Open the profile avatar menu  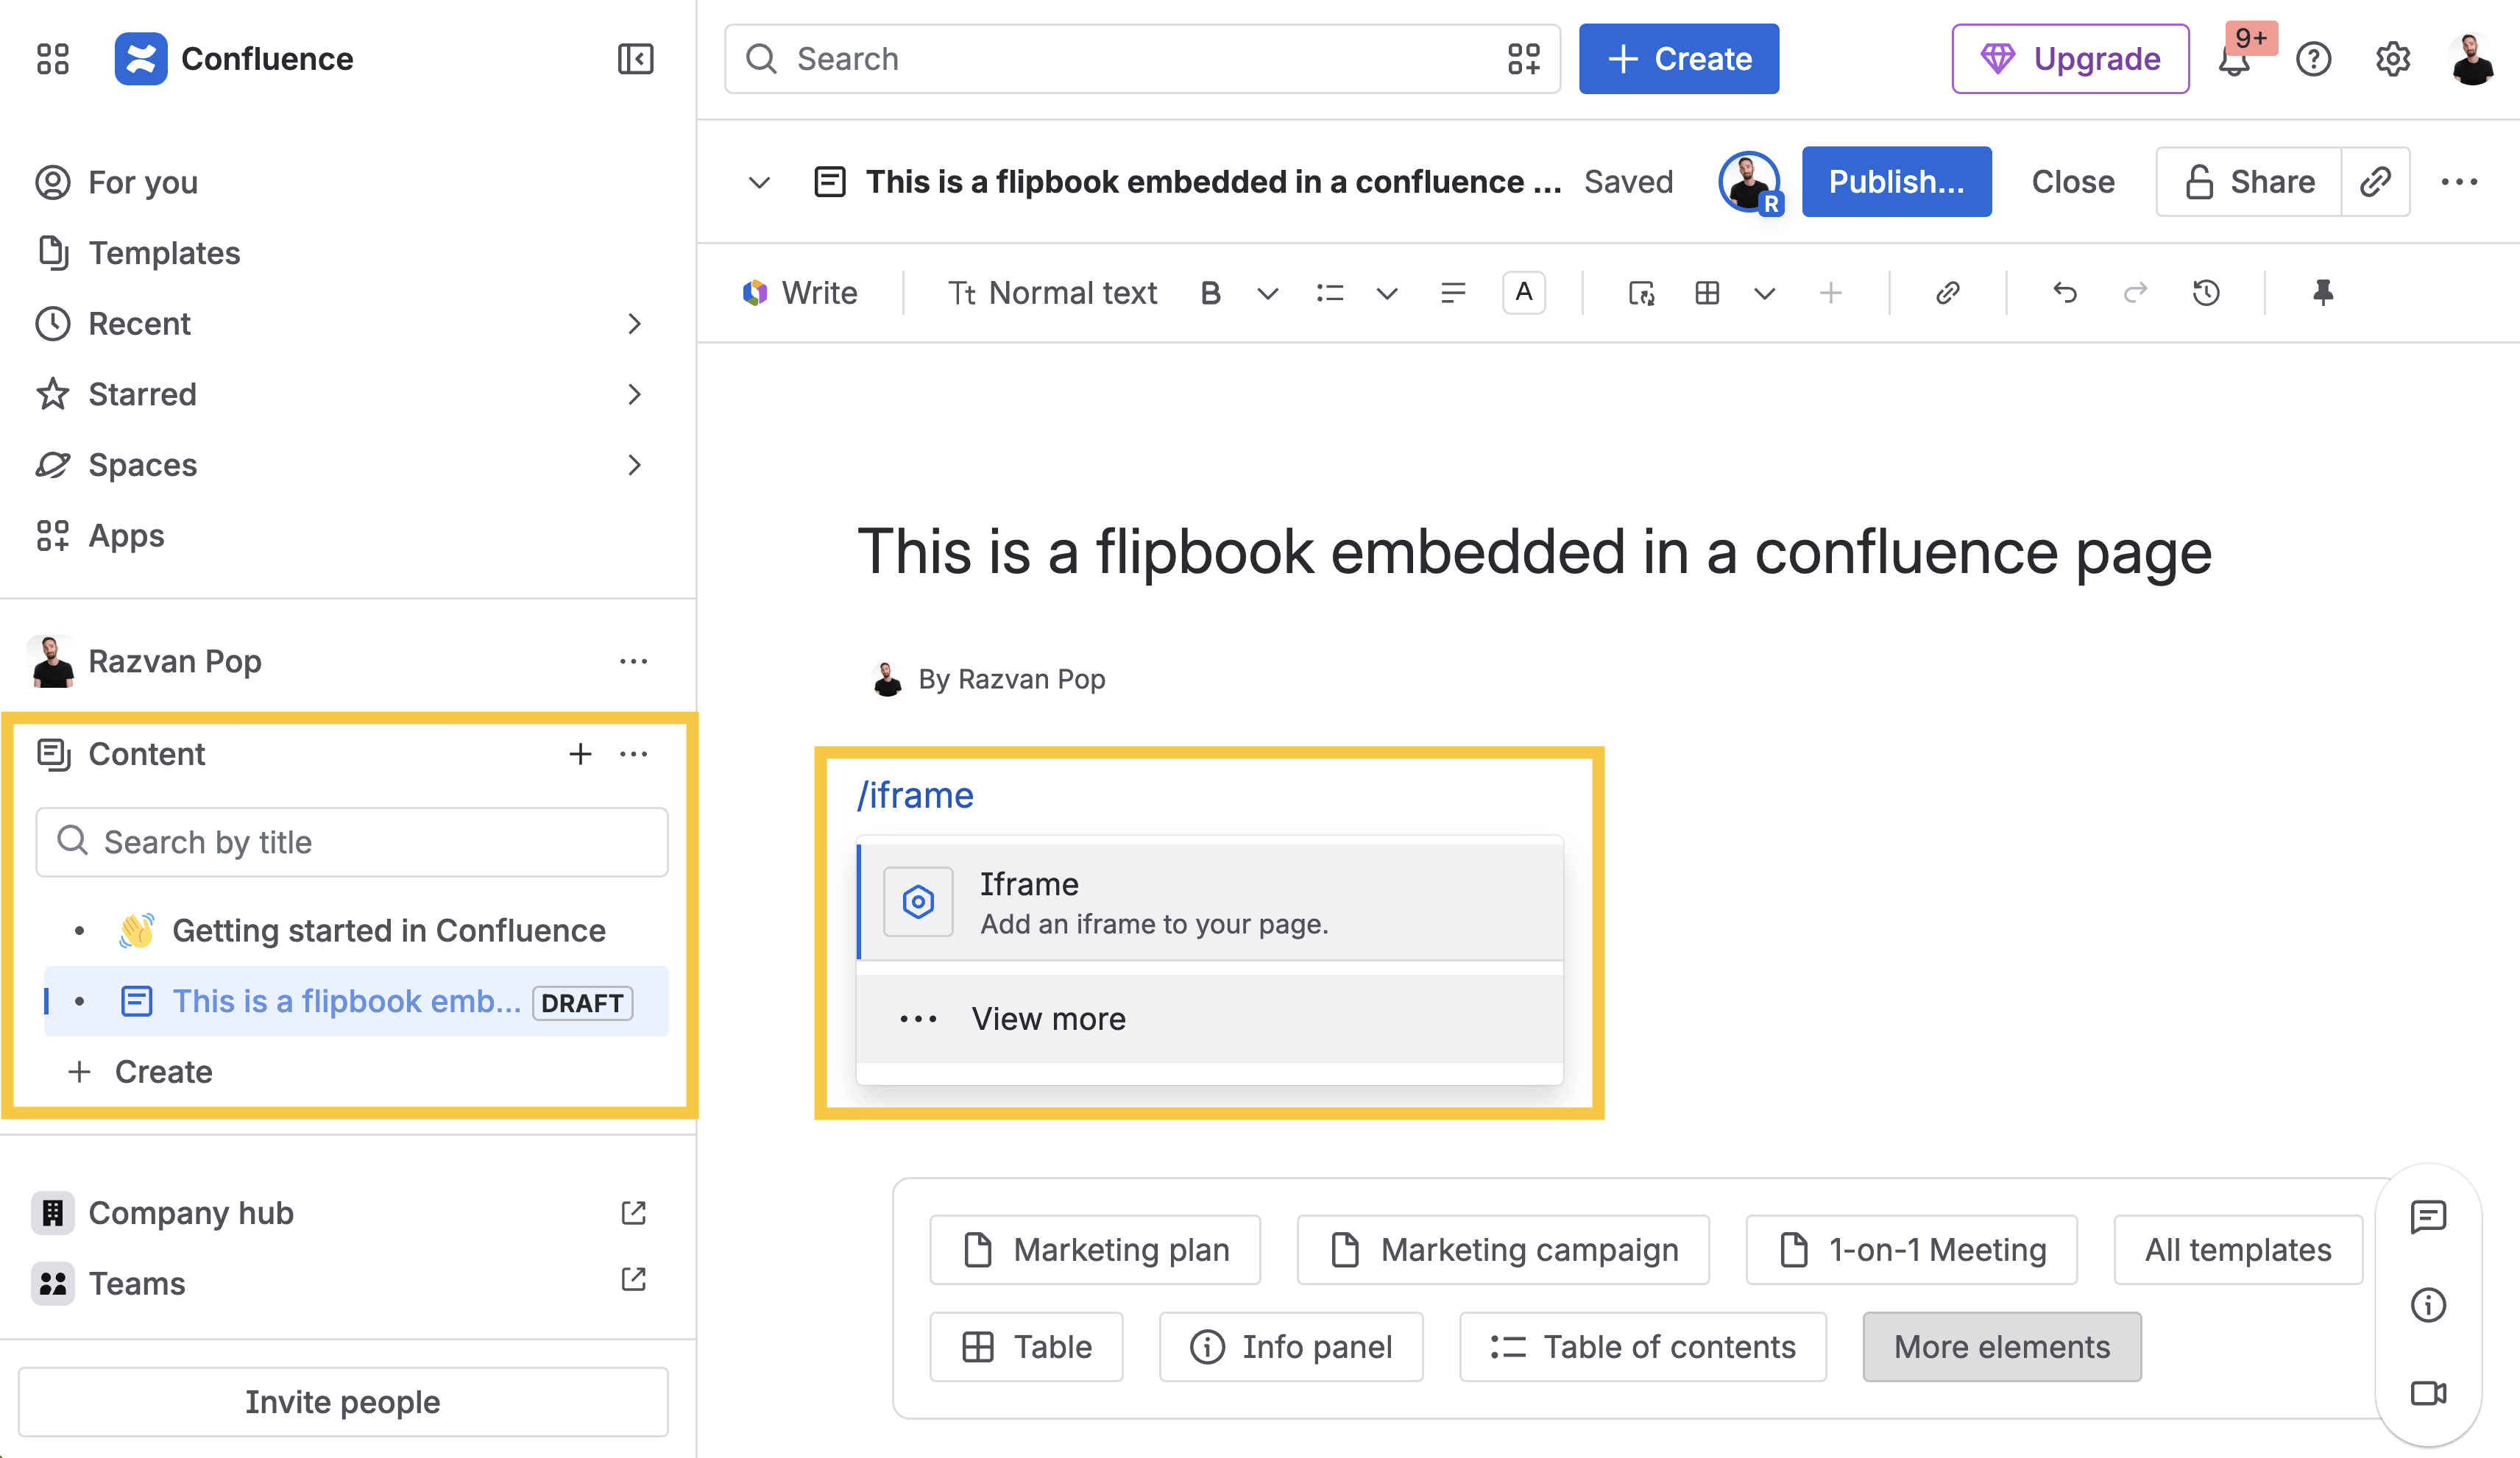tap(2472, 59)
